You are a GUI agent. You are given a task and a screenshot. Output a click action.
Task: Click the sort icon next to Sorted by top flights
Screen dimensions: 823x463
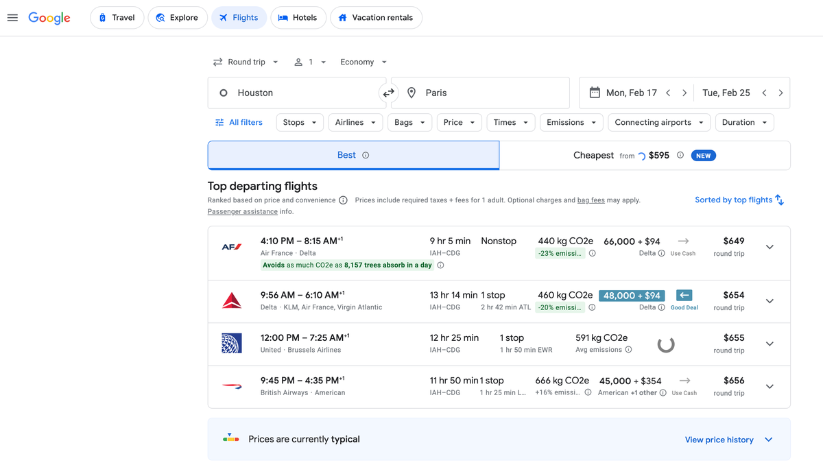[779, 200]
